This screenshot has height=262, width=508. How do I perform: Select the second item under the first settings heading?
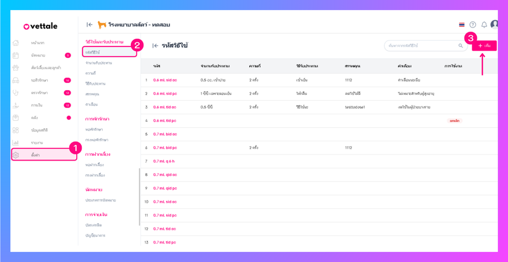[x=99, y=63]
